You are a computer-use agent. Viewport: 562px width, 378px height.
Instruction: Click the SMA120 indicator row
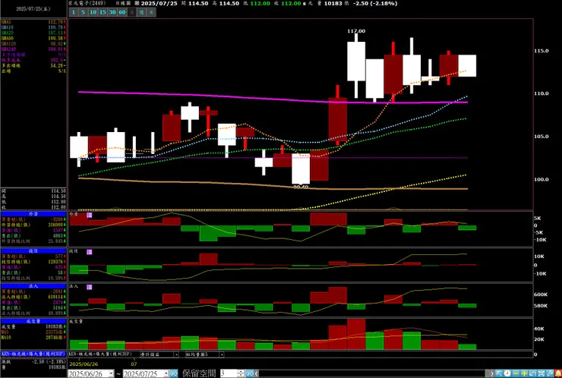pos(33,44)
